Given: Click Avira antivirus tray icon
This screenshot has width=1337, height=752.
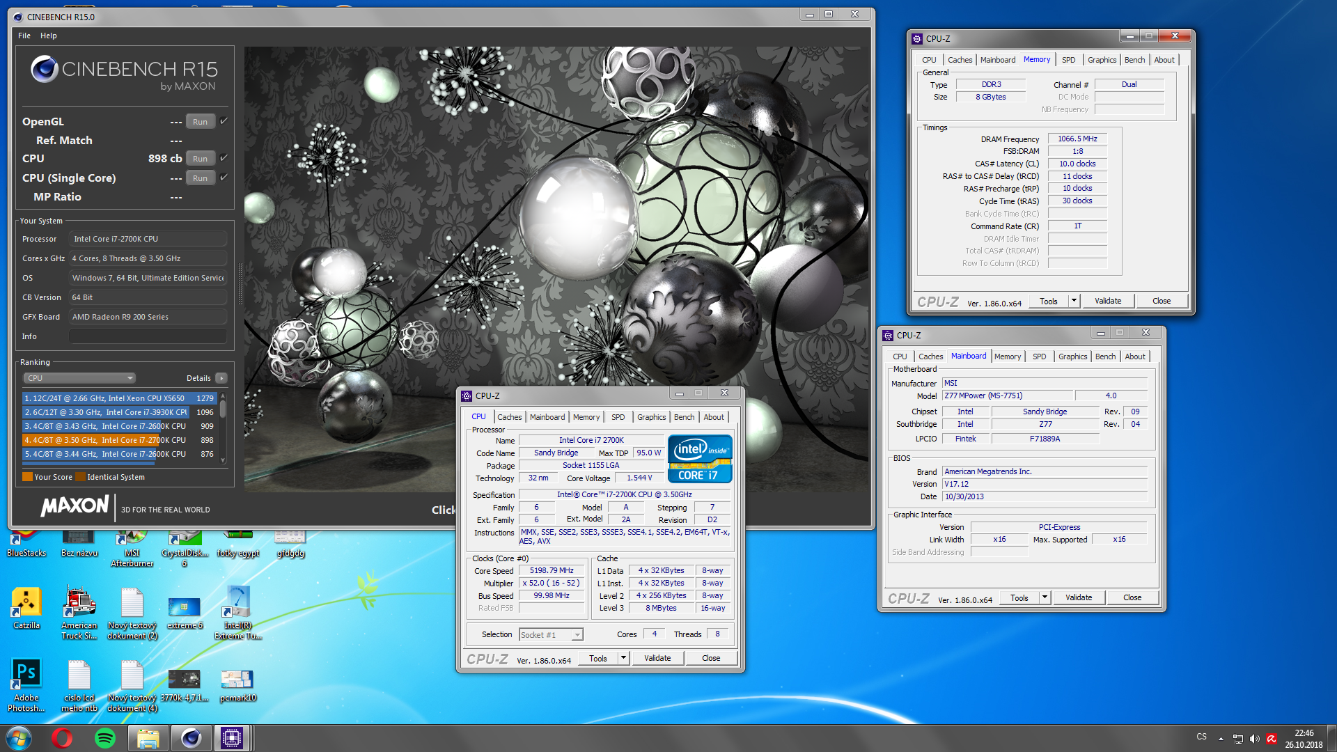Looking at the screenshot, I should coord(1272,739).
